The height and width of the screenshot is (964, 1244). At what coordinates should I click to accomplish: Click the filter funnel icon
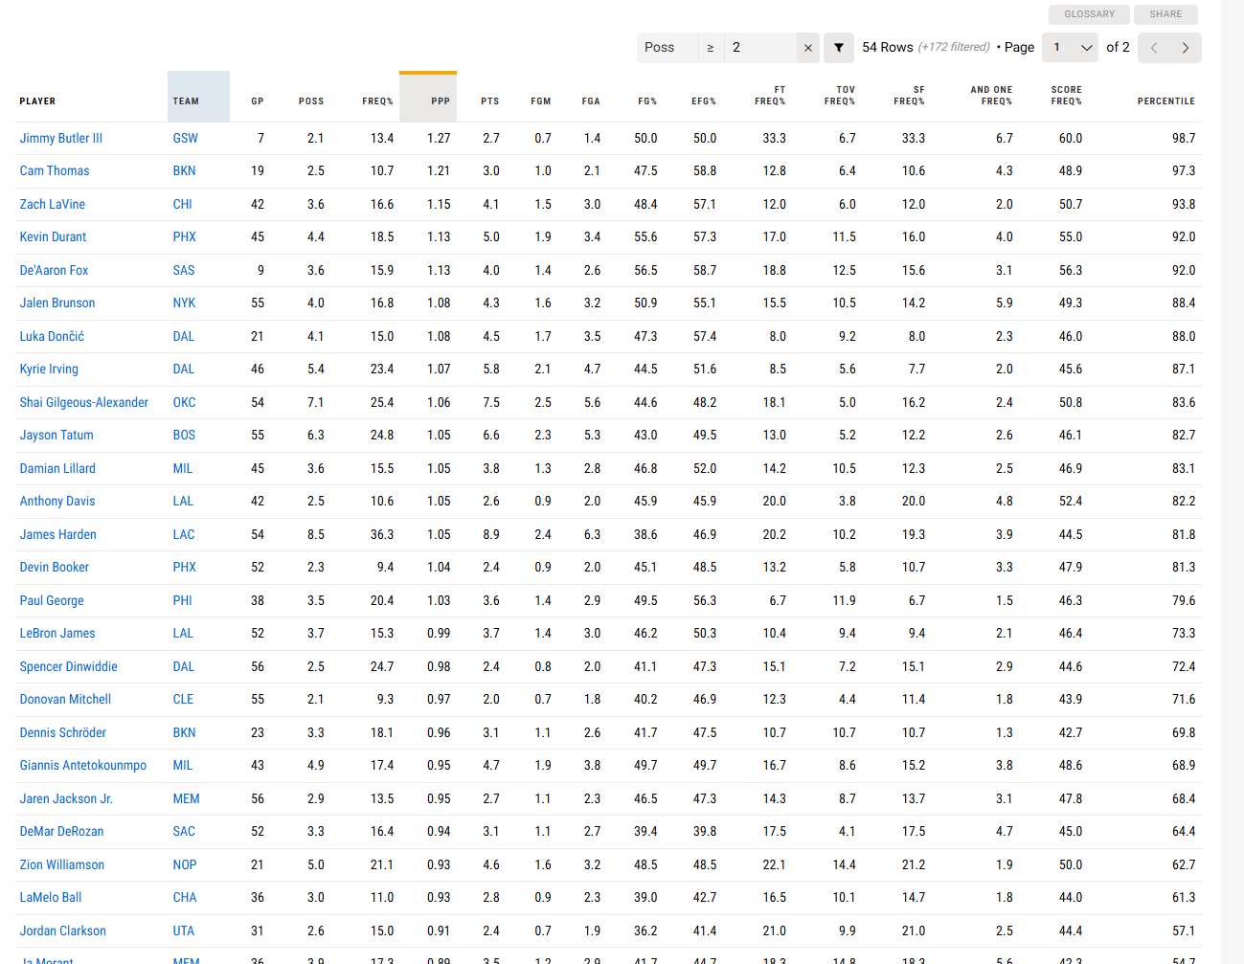pyautogui.click(x=839, y=48)
